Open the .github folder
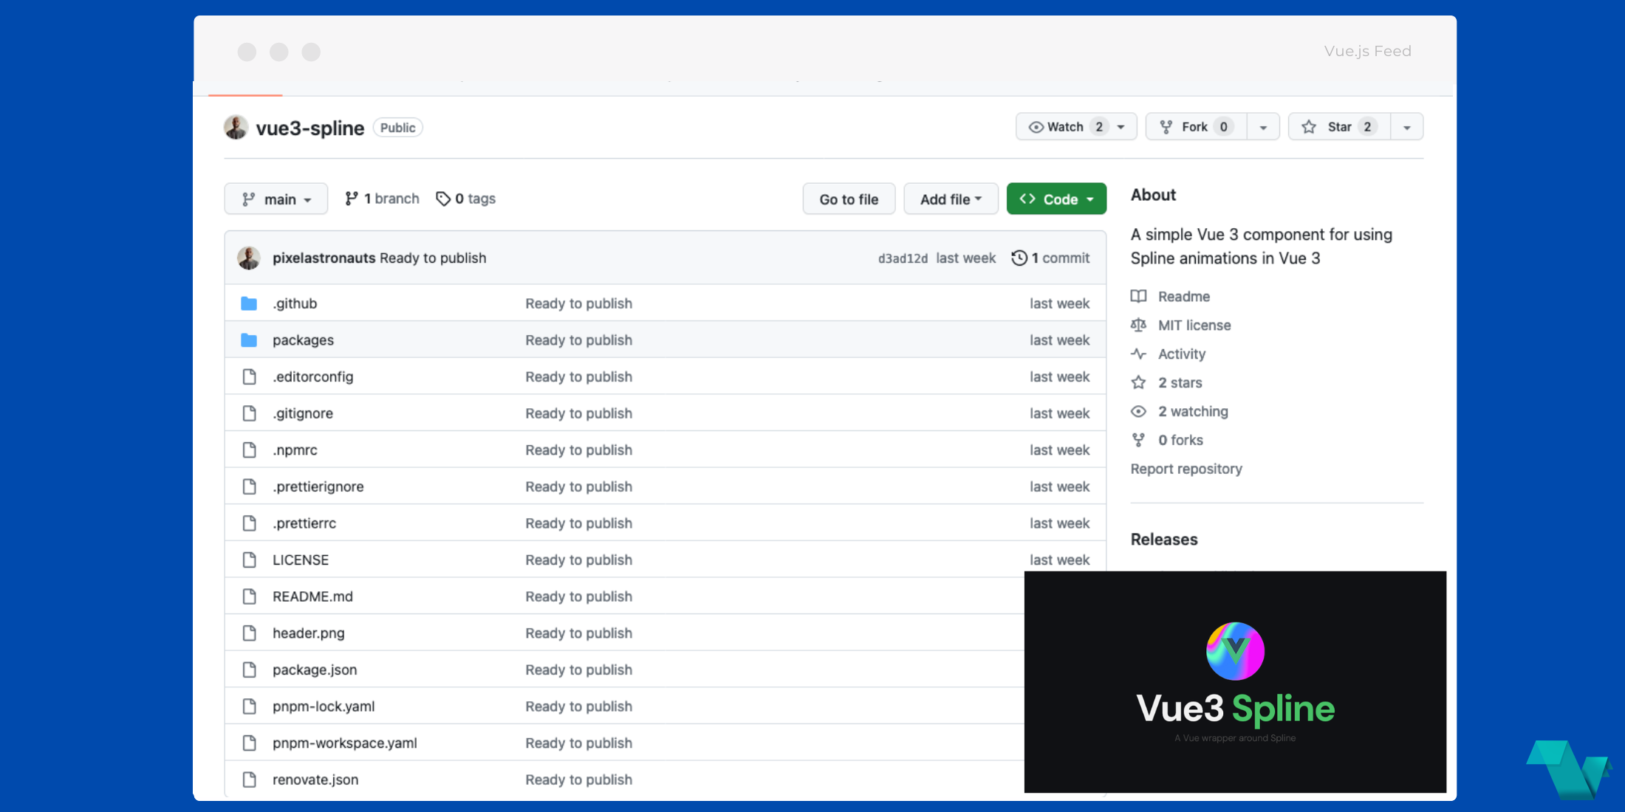This screenshot has height=812, width=1625. (294, 303)
